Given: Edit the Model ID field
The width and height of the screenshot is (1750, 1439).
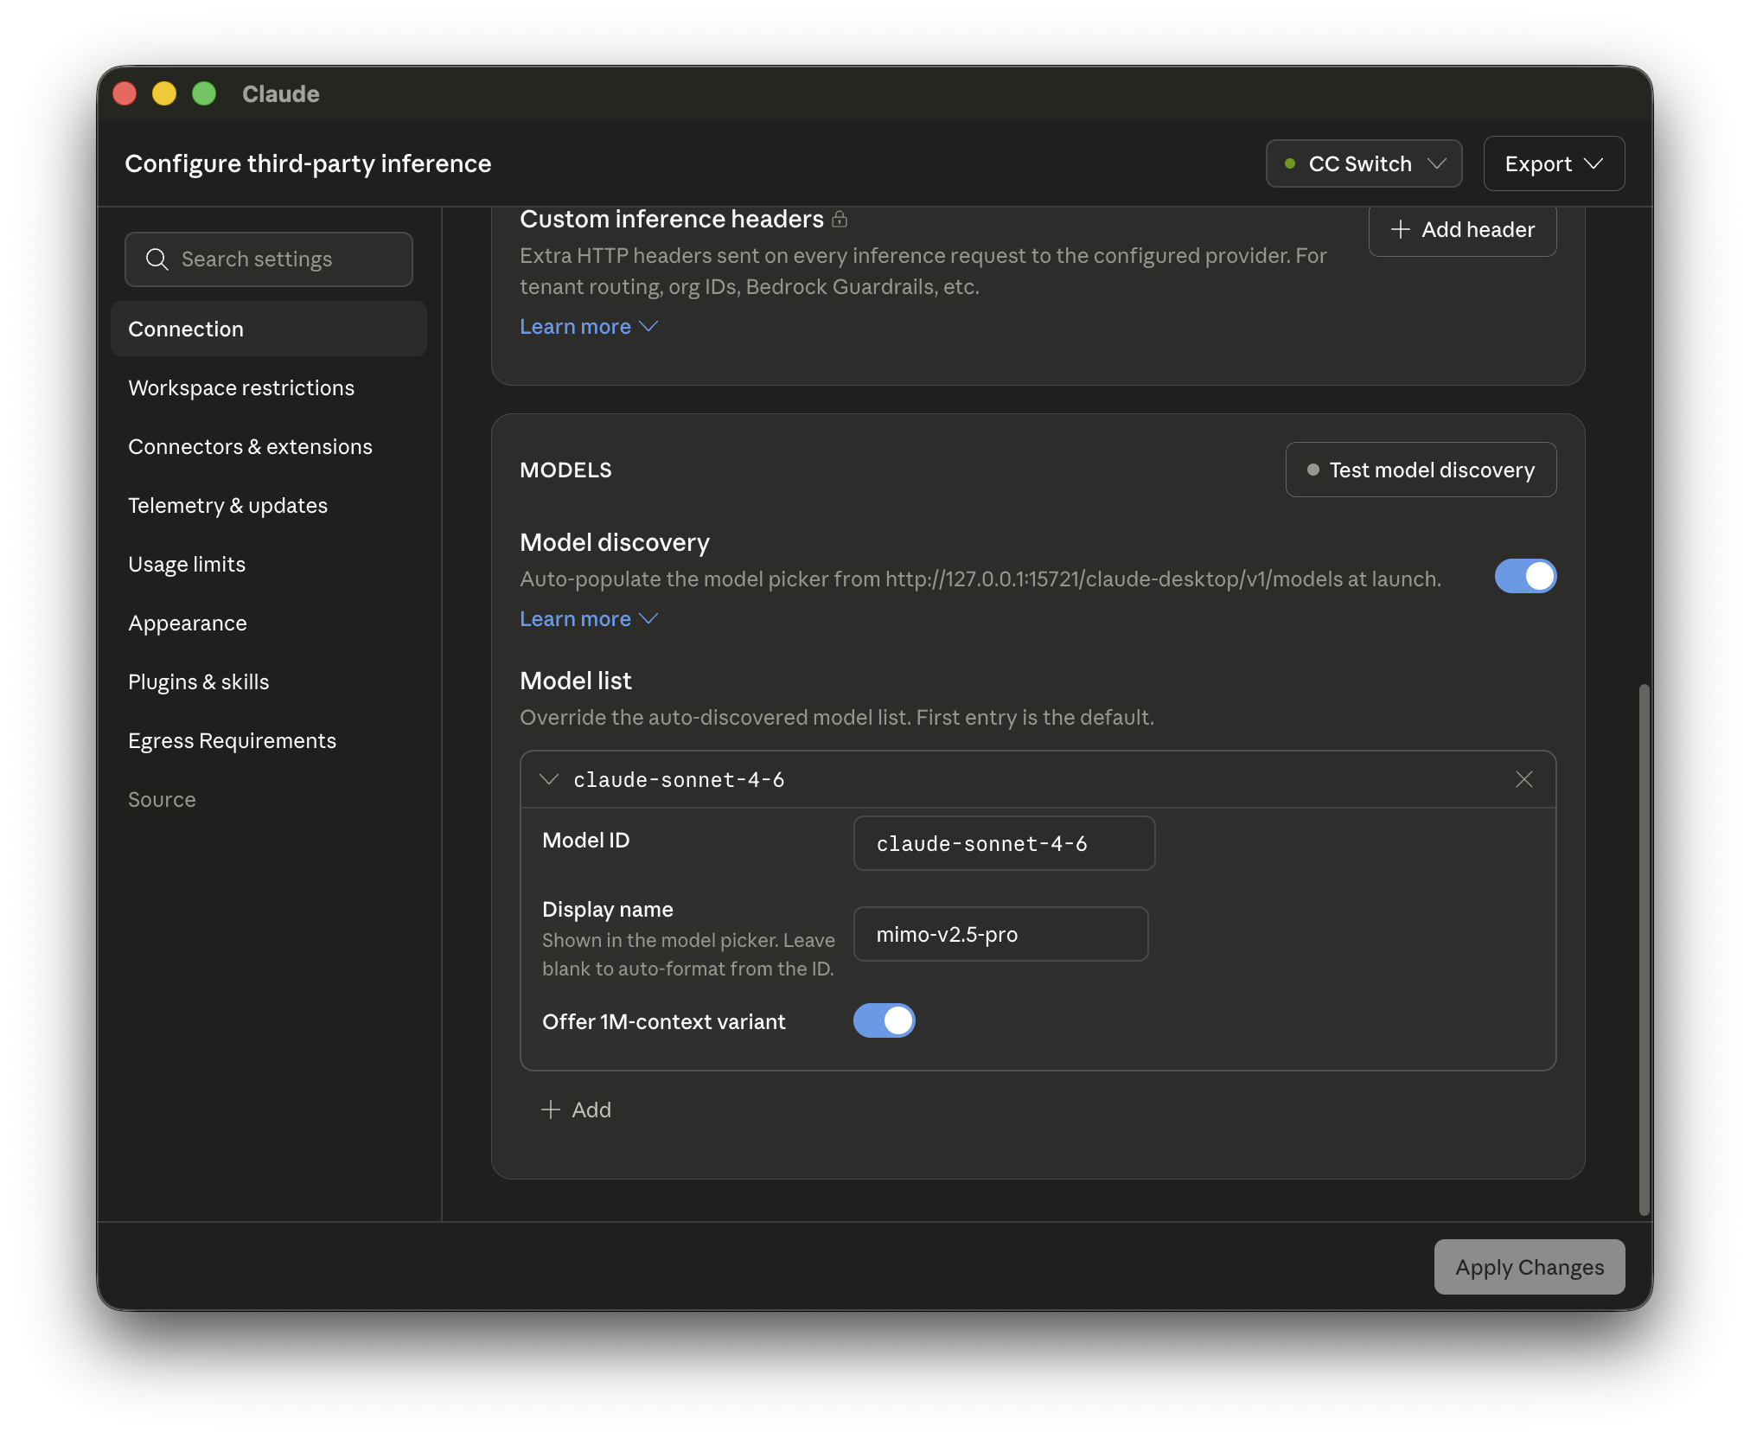Looking at the screenshot, I should (1004, 843).
